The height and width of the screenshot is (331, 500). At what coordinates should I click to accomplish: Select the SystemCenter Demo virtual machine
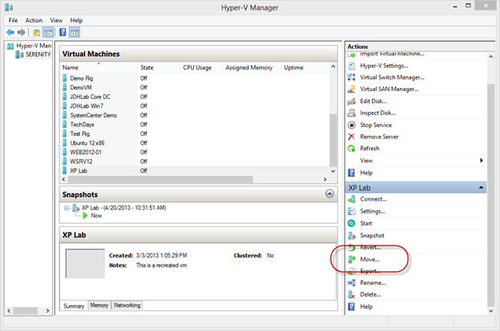[x=94, y=115]
